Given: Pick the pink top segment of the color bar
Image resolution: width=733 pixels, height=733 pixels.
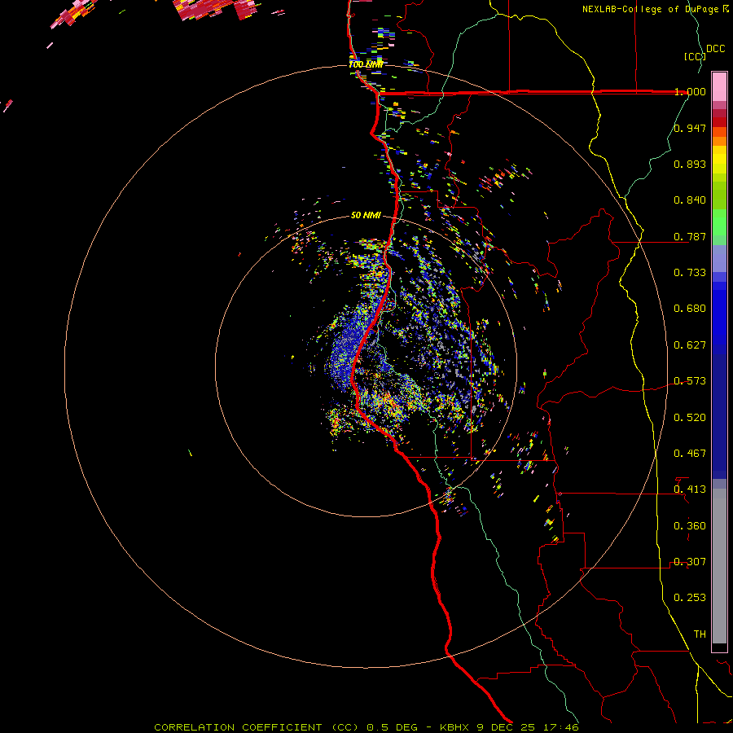Looking at the screenshot, I should [x=719, y=87].
